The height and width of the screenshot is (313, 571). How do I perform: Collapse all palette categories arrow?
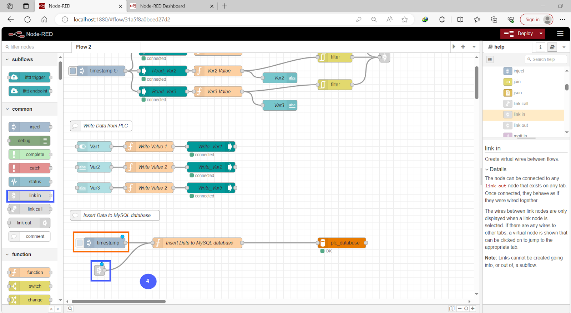point(51,309)
